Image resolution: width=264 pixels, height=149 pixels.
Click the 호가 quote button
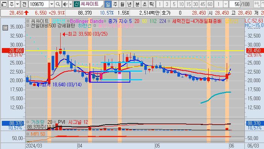(x=166, y=13)
